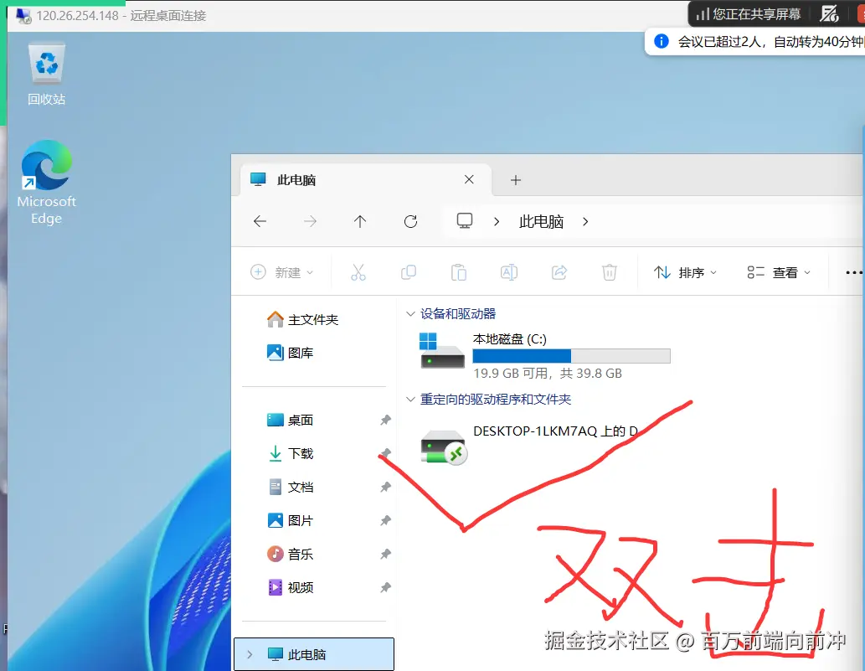Click 此电脑 in the address breadcrumb
The height and width of the screenshot is (671, 865).
pos(540,221)
